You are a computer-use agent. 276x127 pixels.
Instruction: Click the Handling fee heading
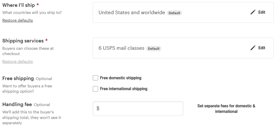click(x=17, y=104)
